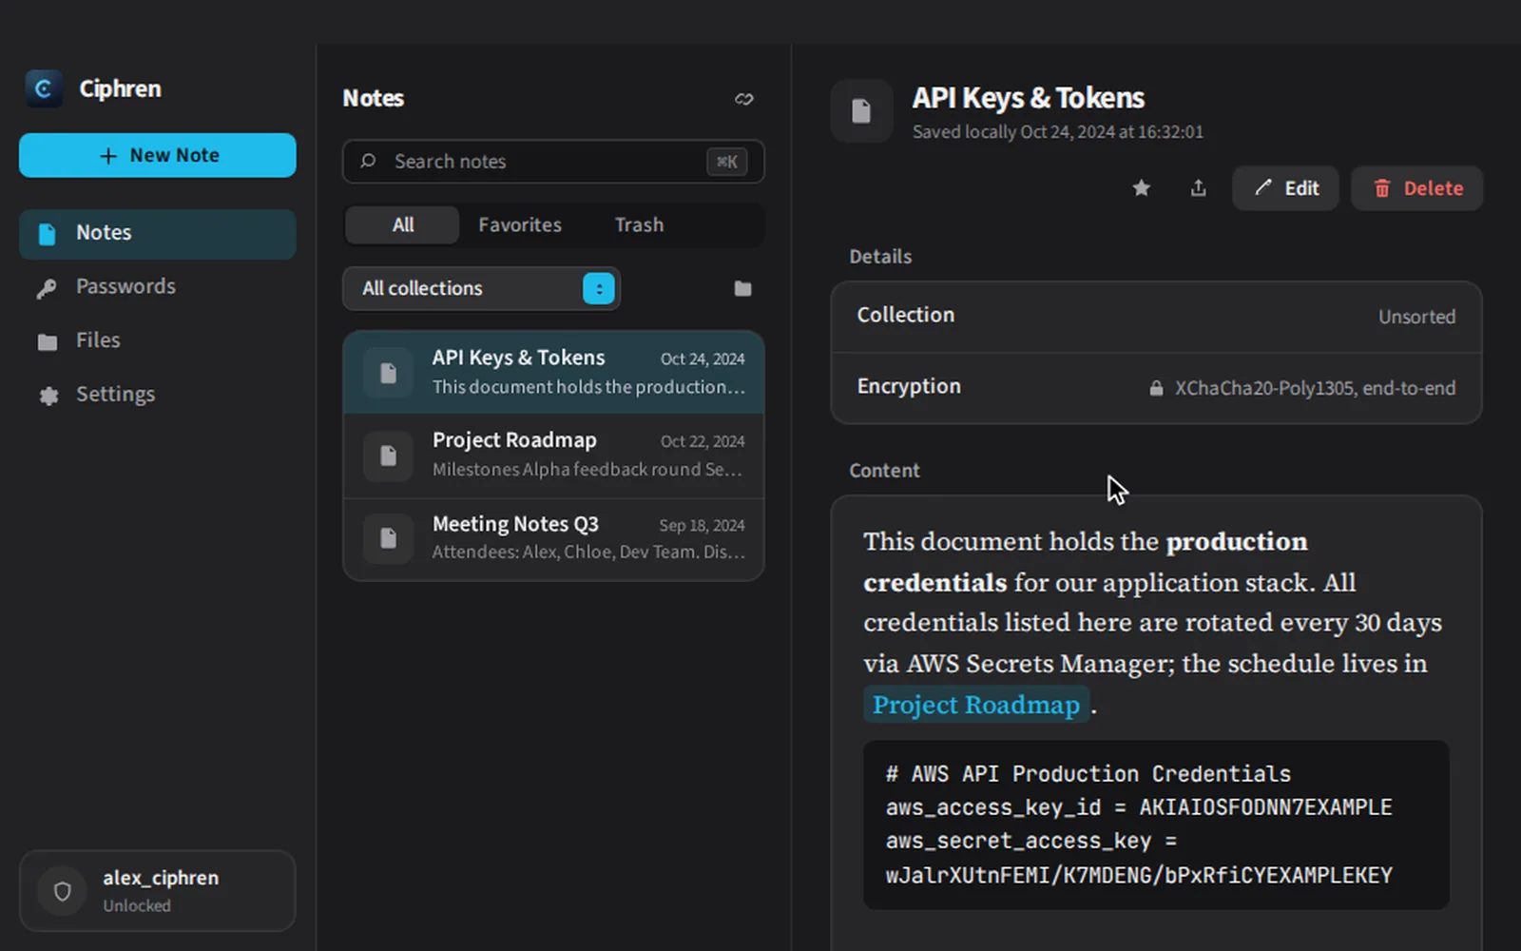Click the Notes document icon in sidebar

click(x=47, y=234)
